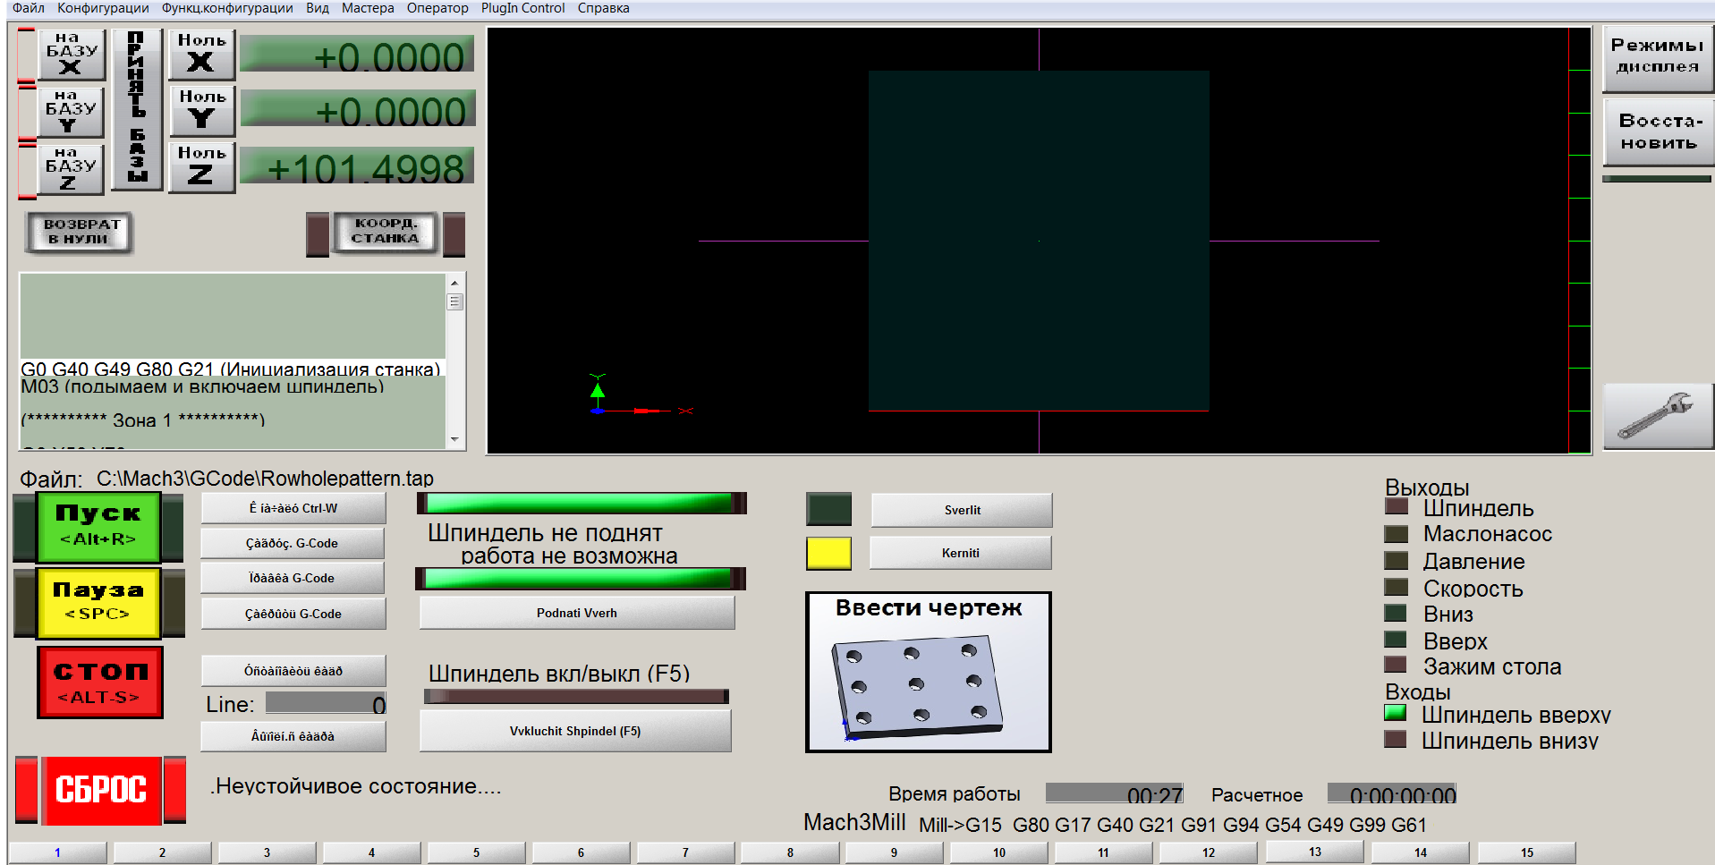Viewport: 1715px width, 865px height.
Task: Click the X coordinate readout +0.0000
Action: tap(357, 54)
